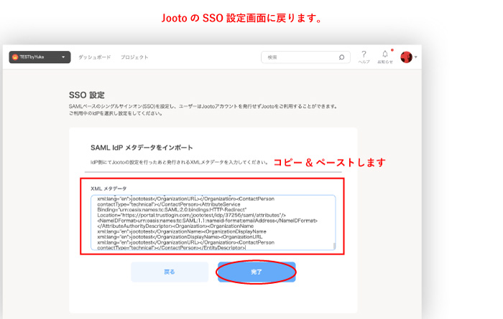
Task: Click the crown logo beside TESTbyYuka
Action: pos(15,57)
